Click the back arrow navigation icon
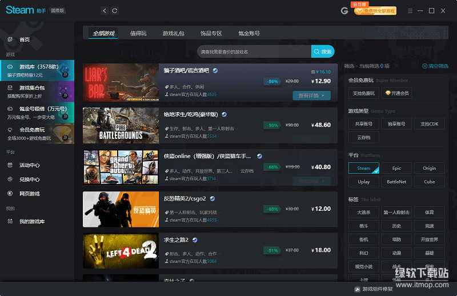 104,10
